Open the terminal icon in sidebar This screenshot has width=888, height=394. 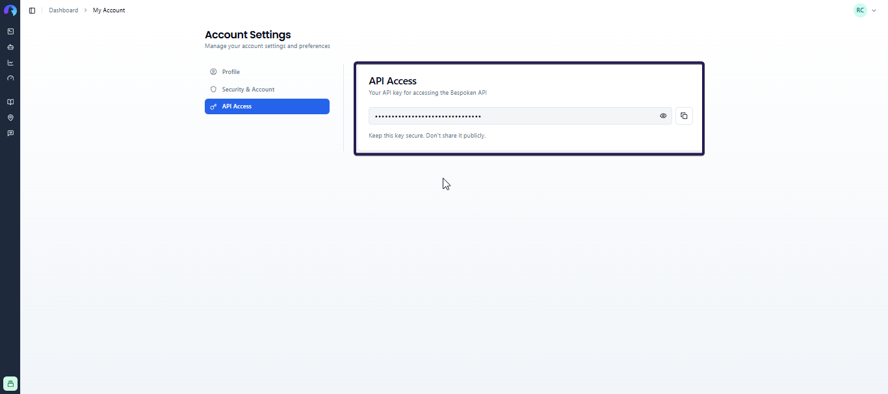pos(10,31)
